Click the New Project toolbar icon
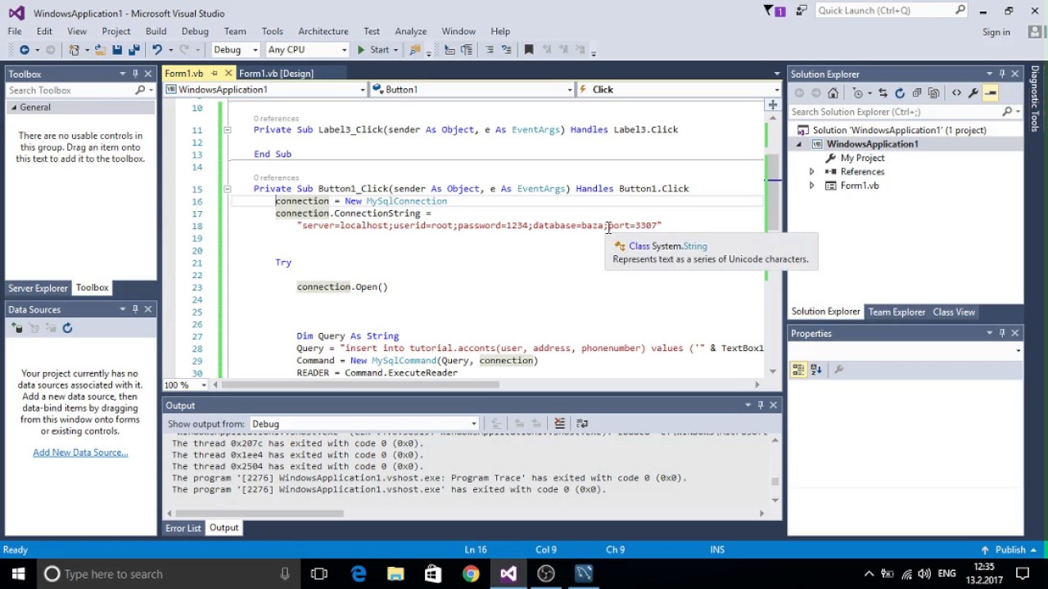This screenshot has width=1048, height=589. [75, 50]
